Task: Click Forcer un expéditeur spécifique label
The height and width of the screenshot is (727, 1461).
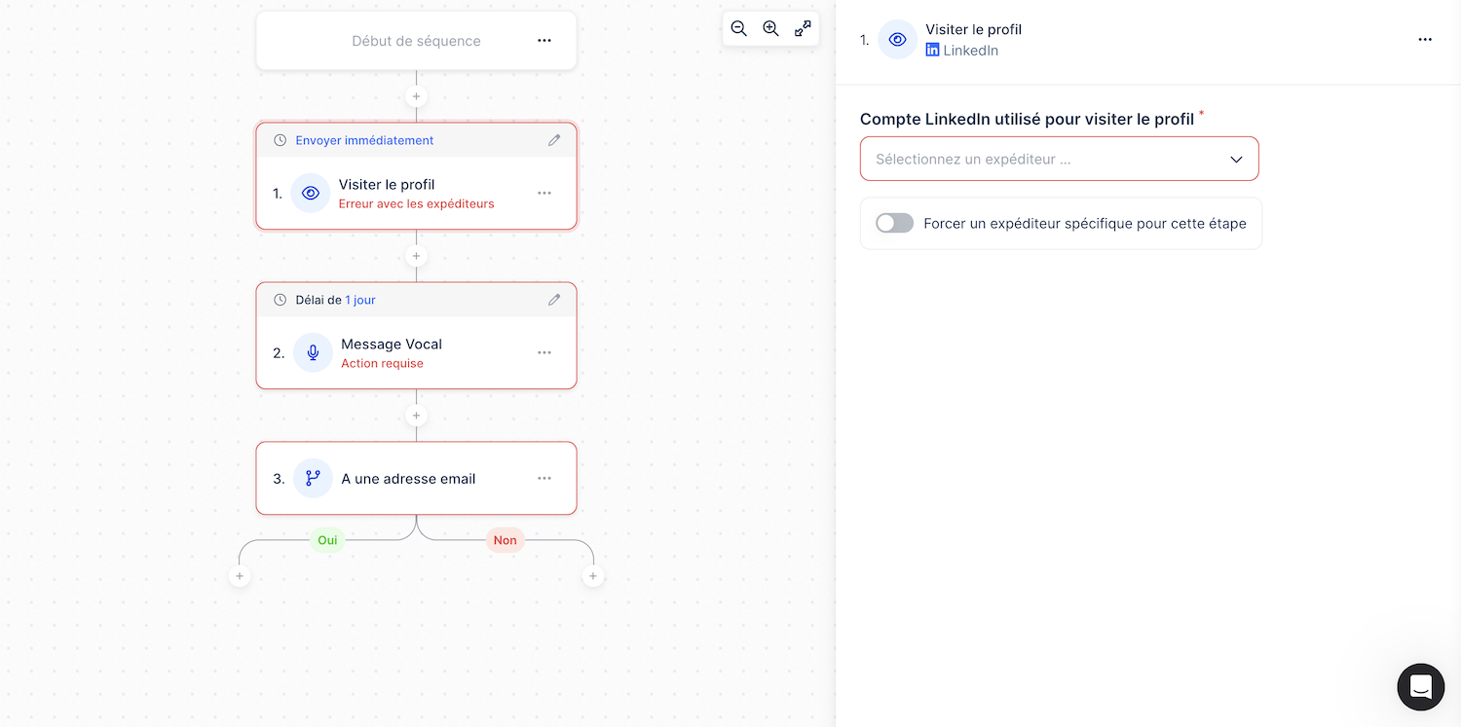Action: [1085, 223]
